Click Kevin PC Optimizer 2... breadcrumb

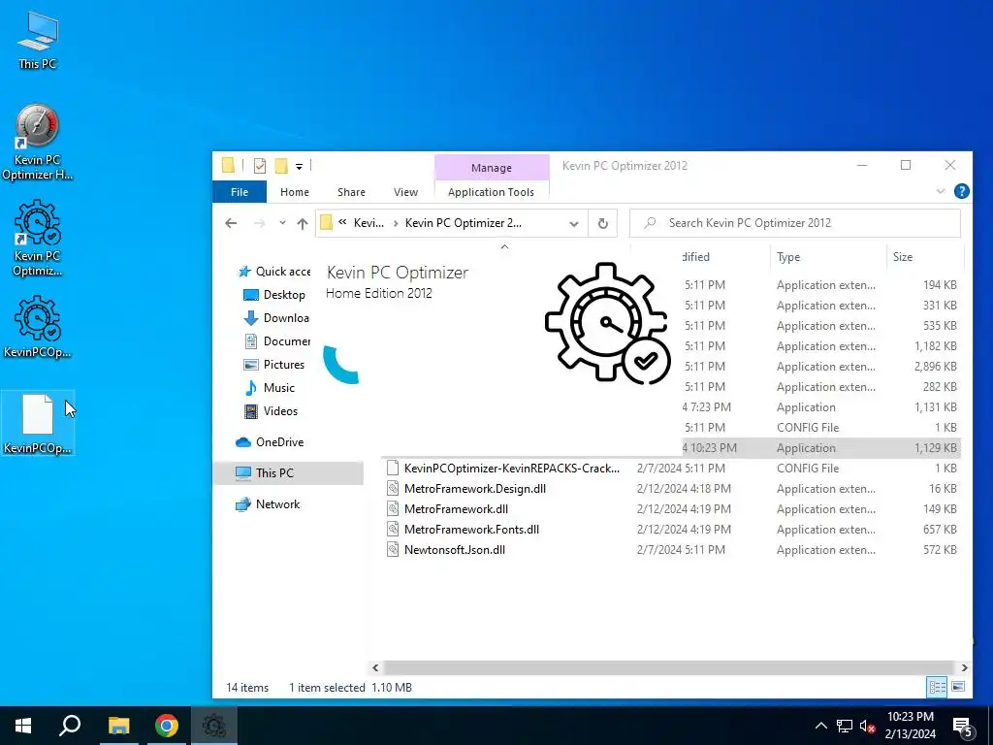pos(463,223)
